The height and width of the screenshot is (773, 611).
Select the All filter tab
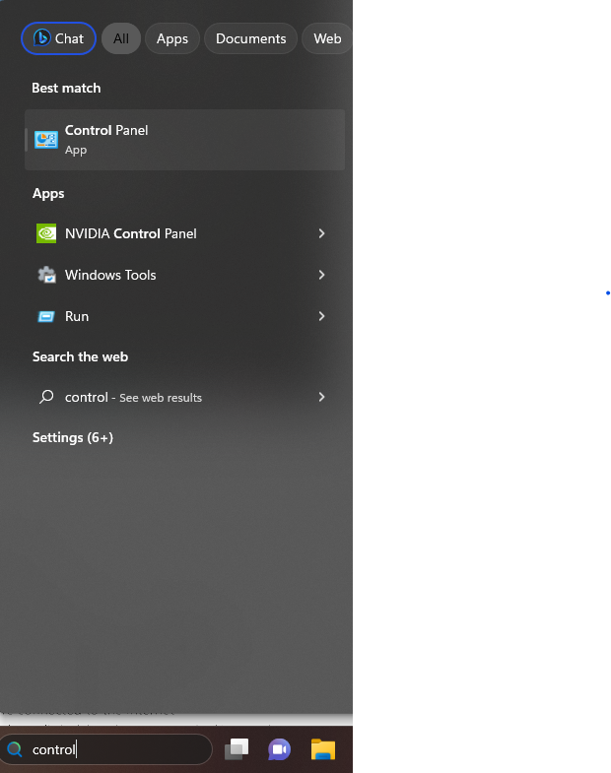point(121,38)
